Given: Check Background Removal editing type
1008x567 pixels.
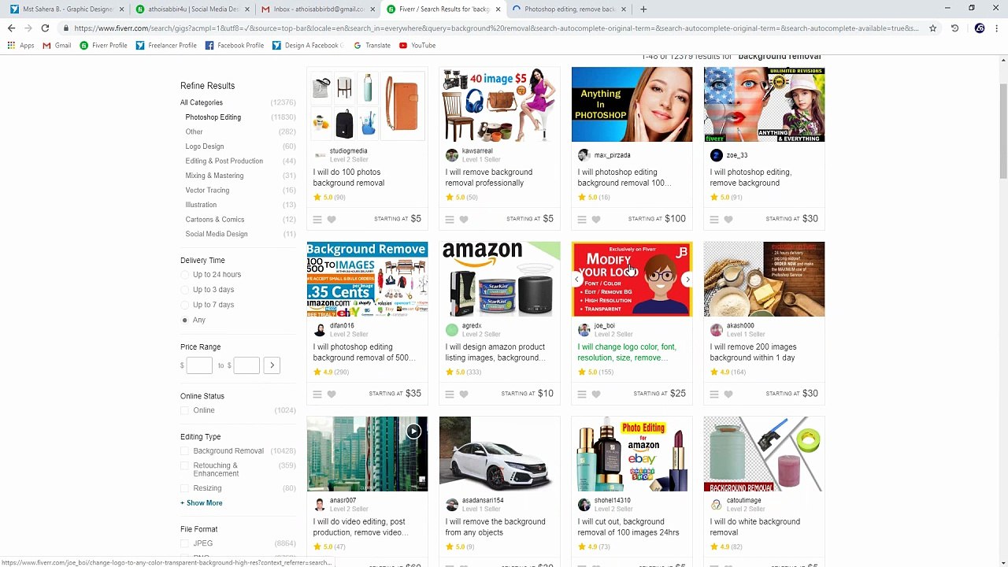Looking at the screenshot, I should coord(185,451).
